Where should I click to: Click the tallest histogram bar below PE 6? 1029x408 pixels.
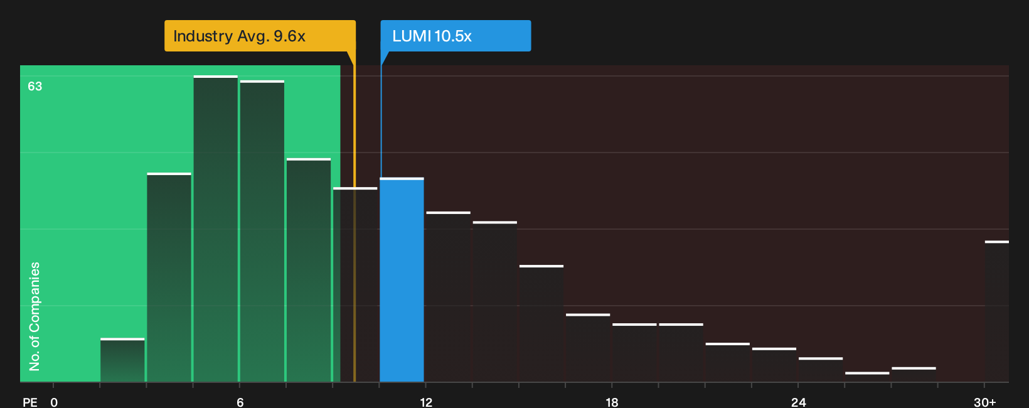(x=216, y=229)
